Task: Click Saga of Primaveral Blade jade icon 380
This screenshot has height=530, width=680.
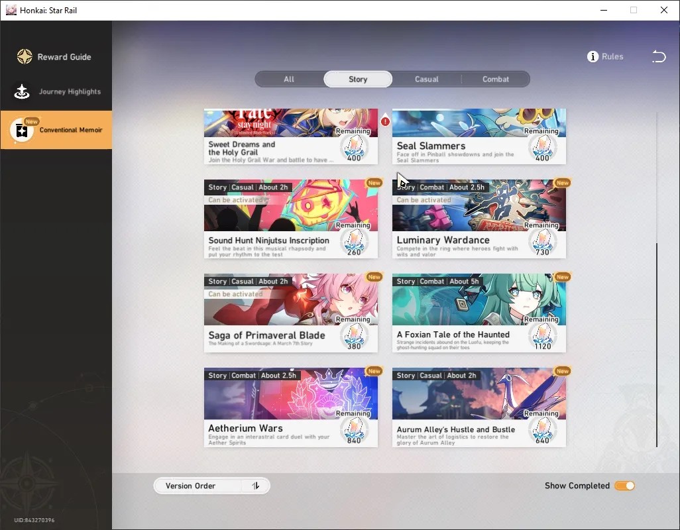Action: click(355, 337)
